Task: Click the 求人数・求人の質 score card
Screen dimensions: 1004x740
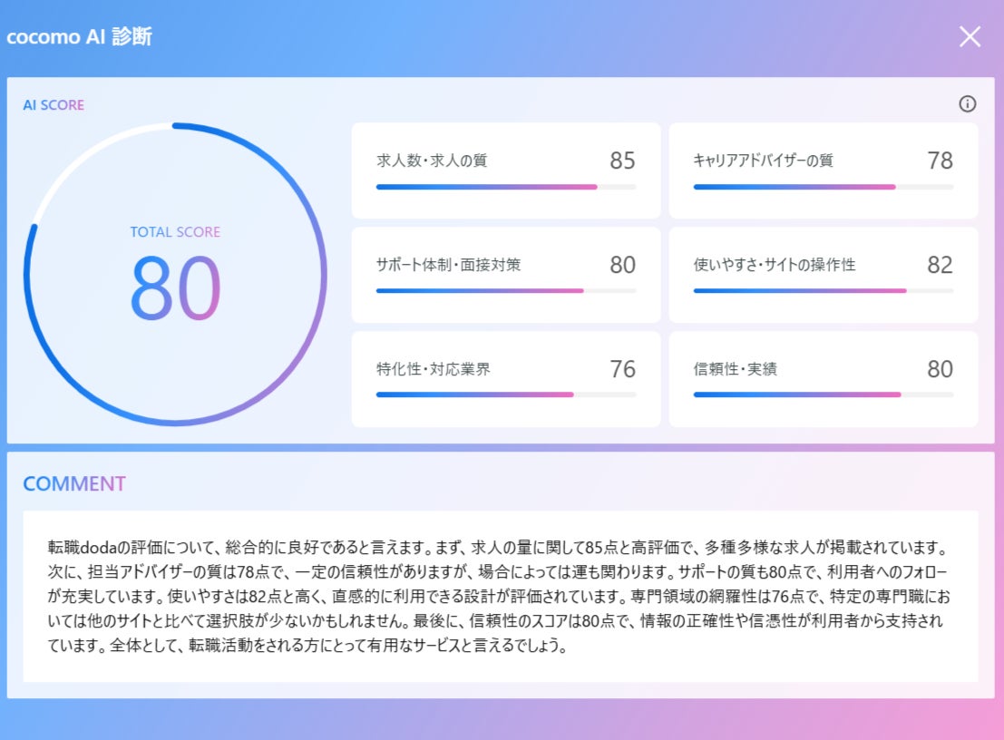Action: pyautogui.click(x=505, y=170)
